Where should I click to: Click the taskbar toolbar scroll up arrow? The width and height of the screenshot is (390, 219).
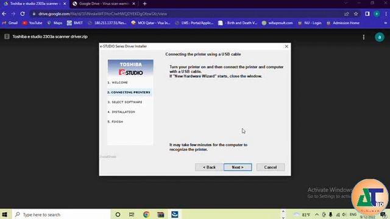[283, 212]
